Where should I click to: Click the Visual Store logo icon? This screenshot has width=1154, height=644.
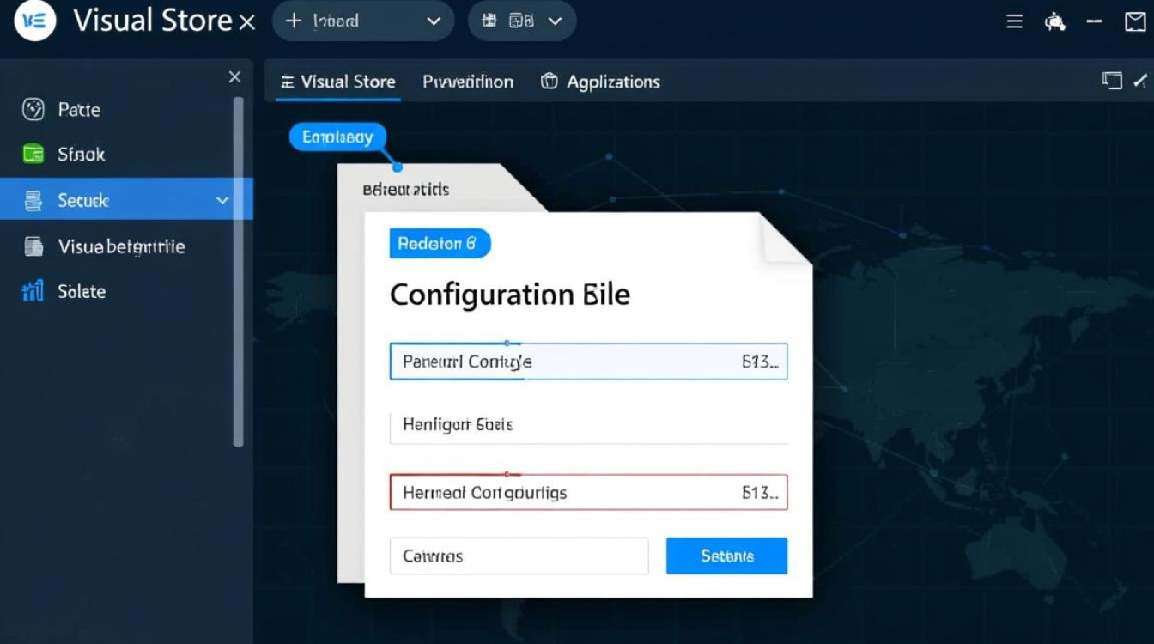35,21
